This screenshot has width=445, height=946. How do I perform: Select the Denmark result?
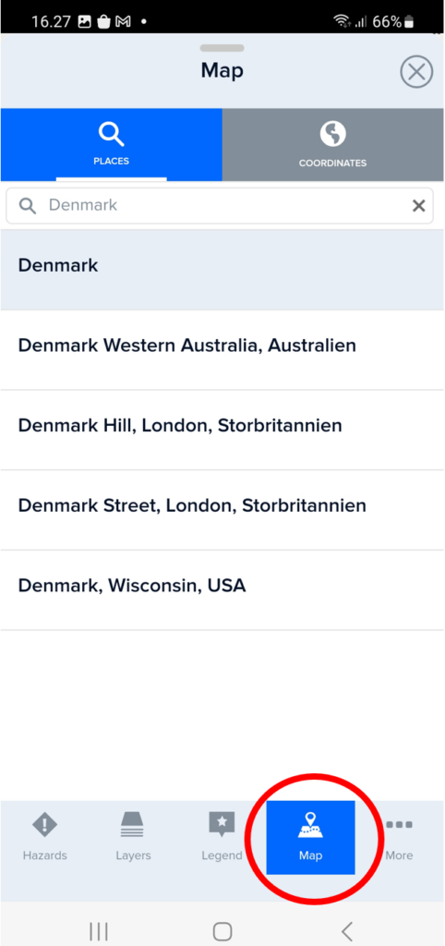click(x=222, y=270)
